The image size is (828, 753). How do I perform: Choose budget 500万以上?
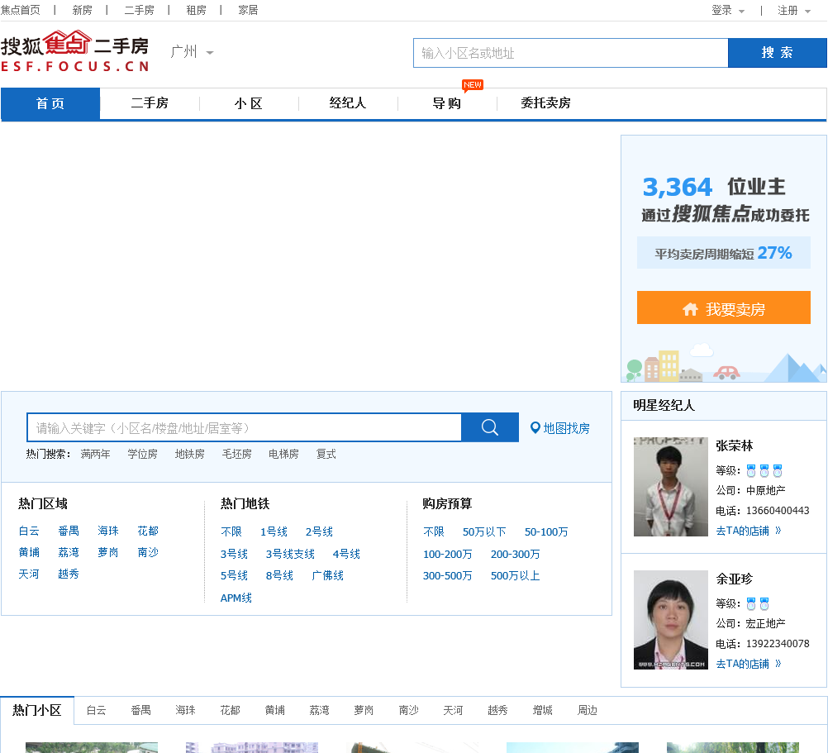pyautogui.click(x=516, y=576)
